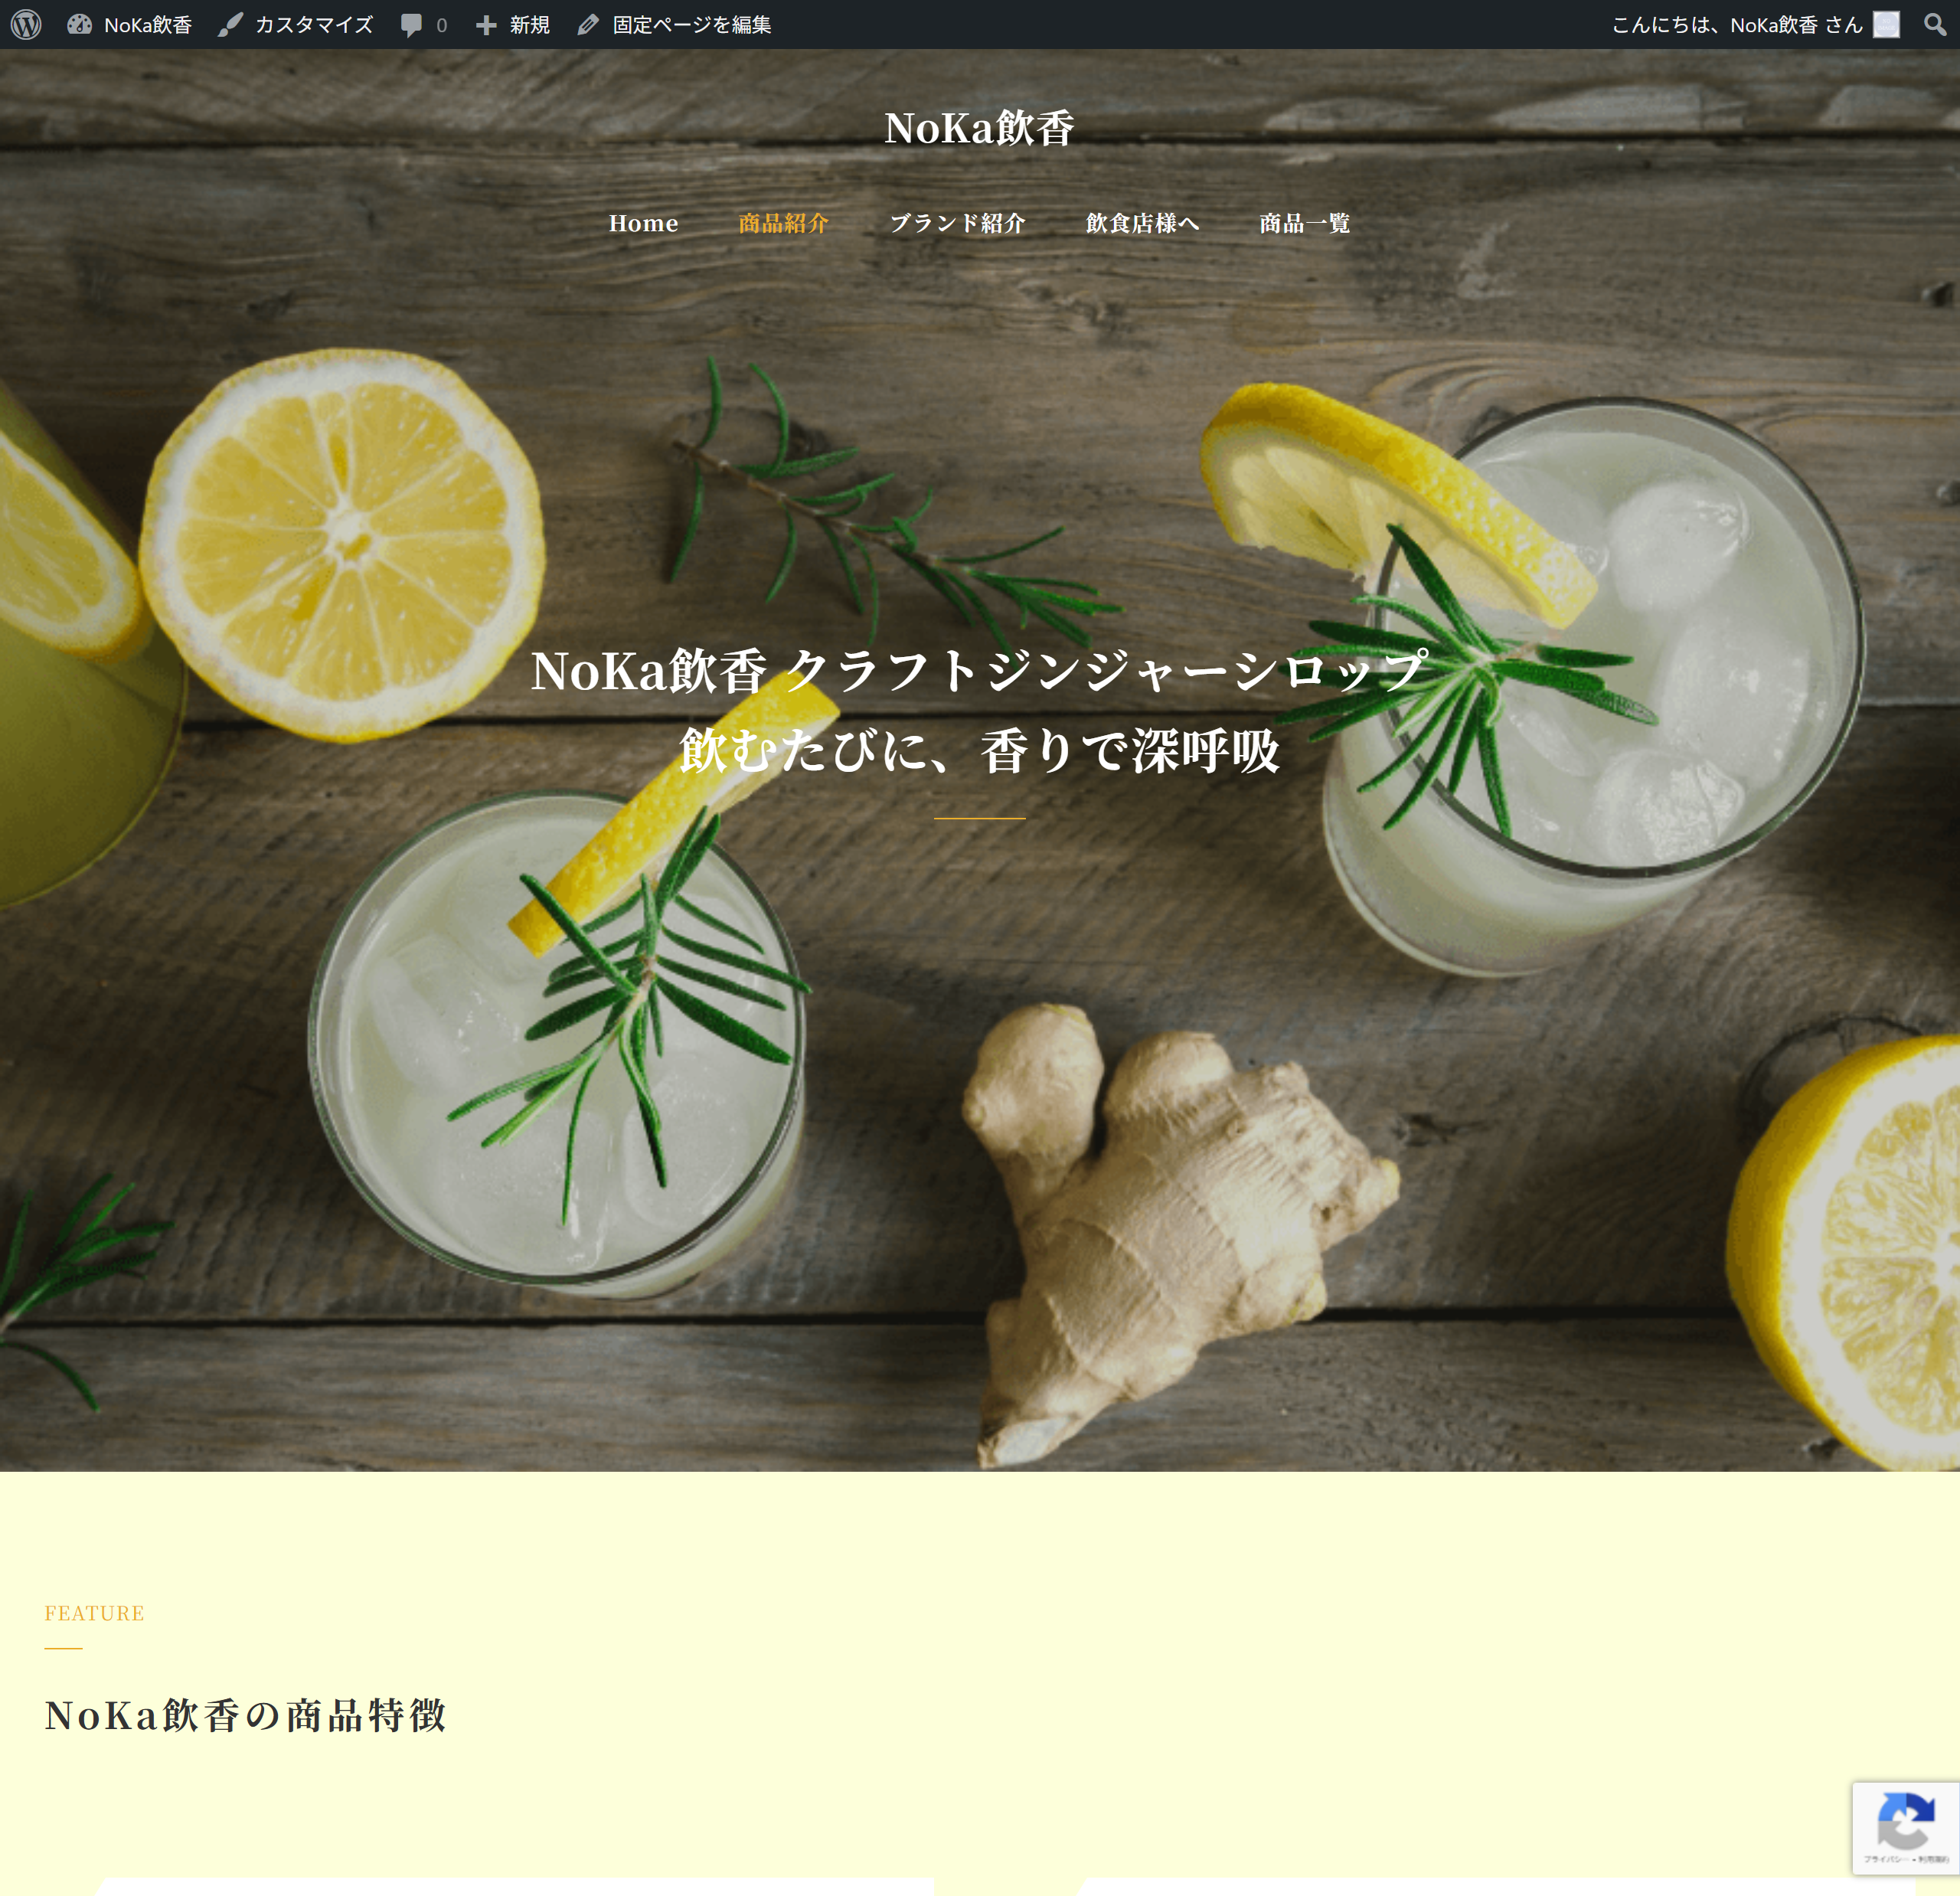This screenshot has width=1960, height=1896.
Task: Click the tagline 飲むたびに、香りで深呼吸
Action: point(979,750)
